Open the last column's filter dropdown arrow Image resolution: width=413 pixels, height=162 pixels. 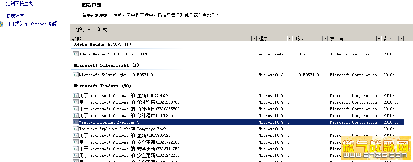pos(401,38)
